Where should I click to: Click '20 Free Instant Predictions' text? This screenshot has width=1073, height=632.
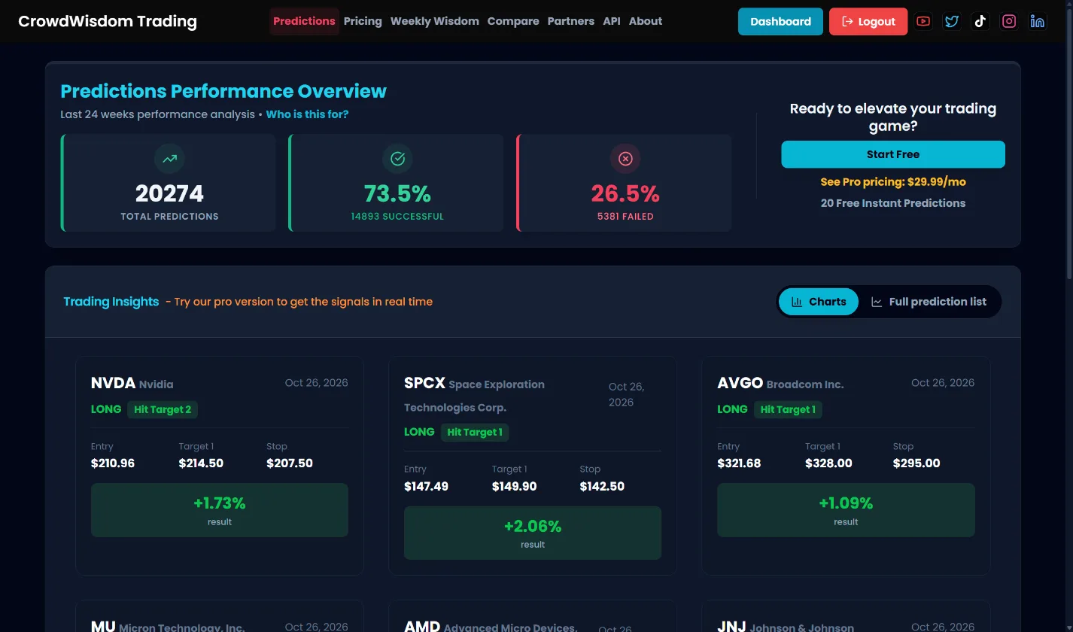point(893,203)
